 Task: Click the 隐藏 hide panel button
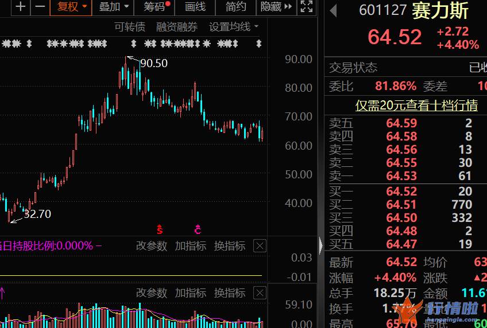coord(276,6)
